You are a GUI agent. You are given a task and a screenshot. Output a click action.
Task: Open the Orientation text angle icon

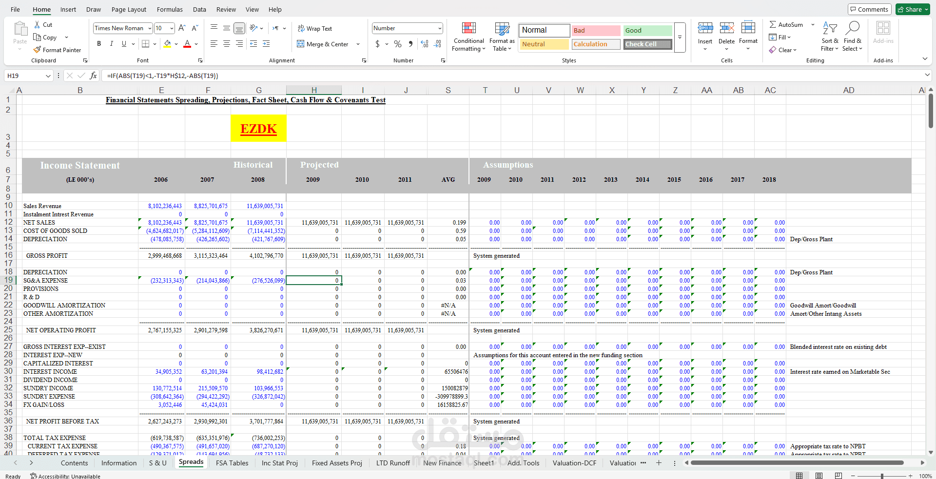253,28
